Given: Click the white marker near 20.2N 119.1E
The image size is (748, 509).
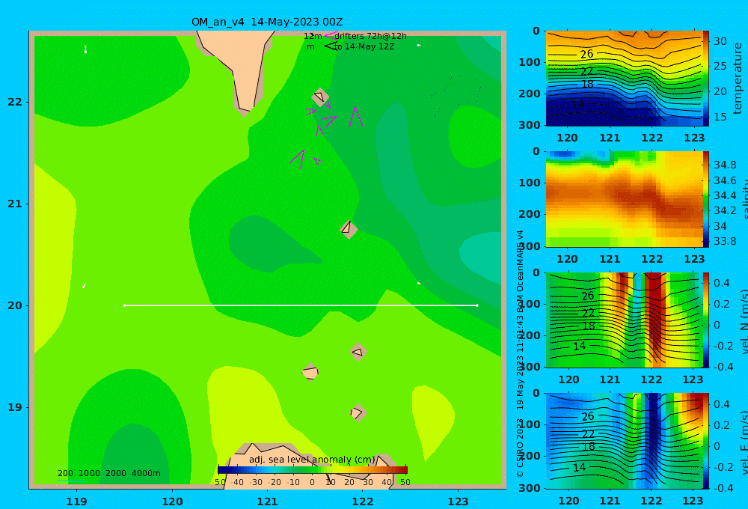Looking at the screenshot, I should (x=84, y=286).
